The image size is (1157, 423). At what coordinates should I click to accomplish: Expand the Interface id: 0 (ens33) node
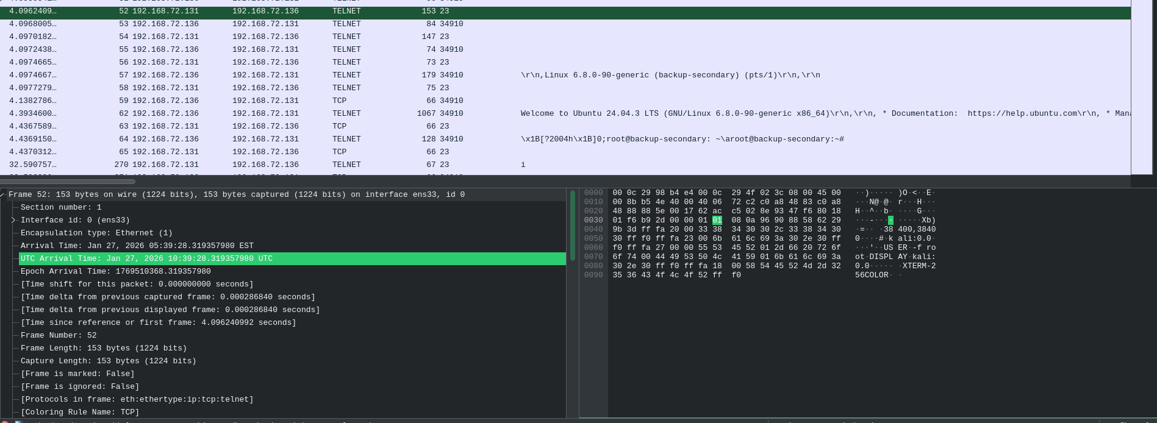(x=13, y=220)
